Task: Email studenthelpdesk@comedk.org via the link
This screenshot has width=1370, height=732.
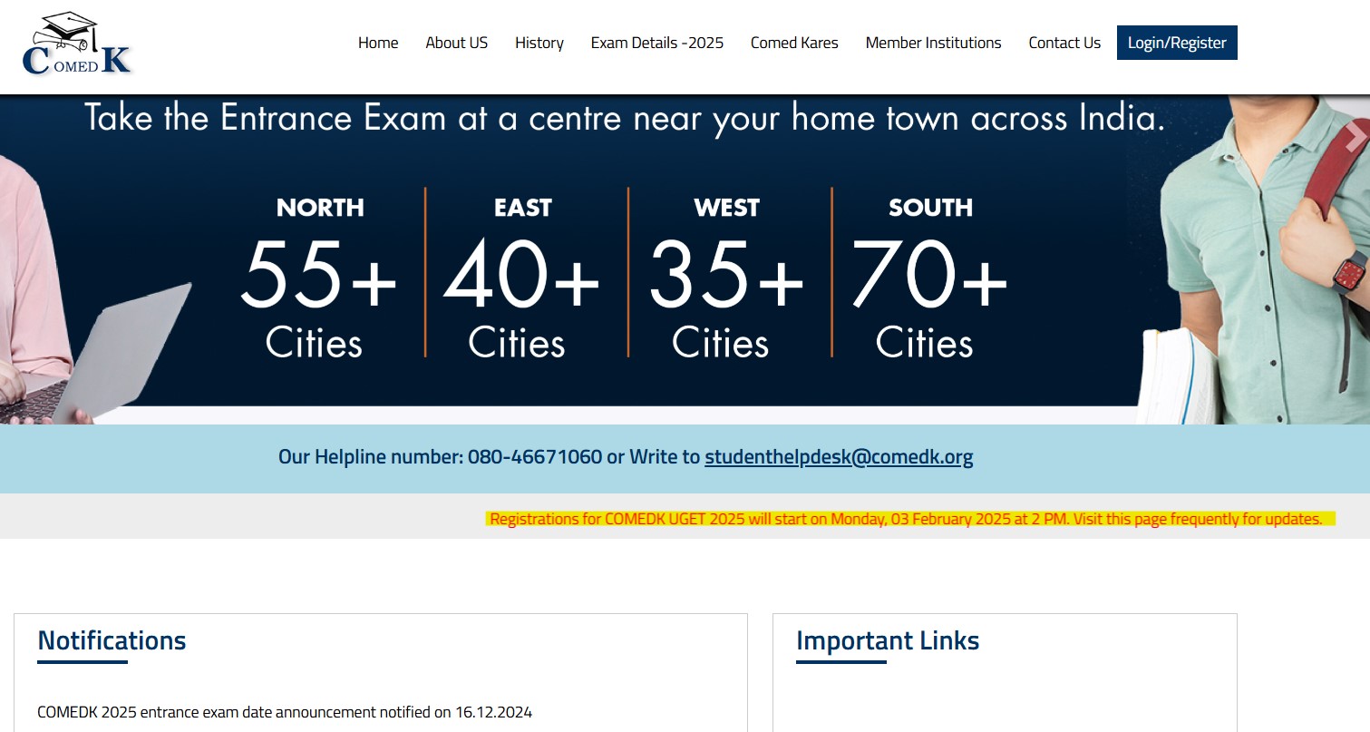Action: [839, 457]
